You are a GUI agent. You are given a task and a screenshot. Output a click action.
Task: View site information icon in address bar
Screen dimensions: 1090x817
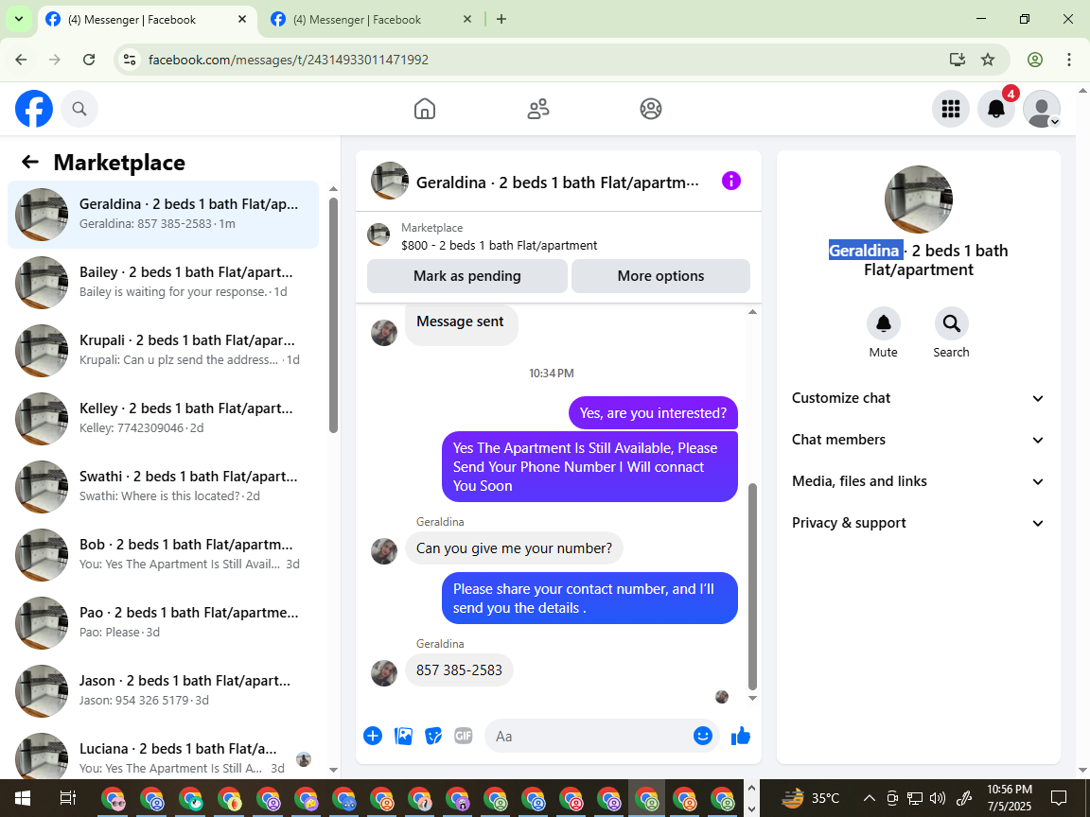[x=130, y=60]
